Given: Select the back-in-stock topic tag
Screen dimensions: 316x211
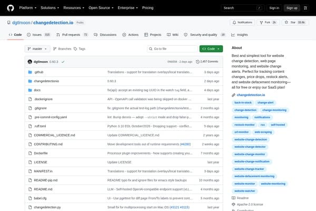Looking at the screenshot, I should coord(243,102).
